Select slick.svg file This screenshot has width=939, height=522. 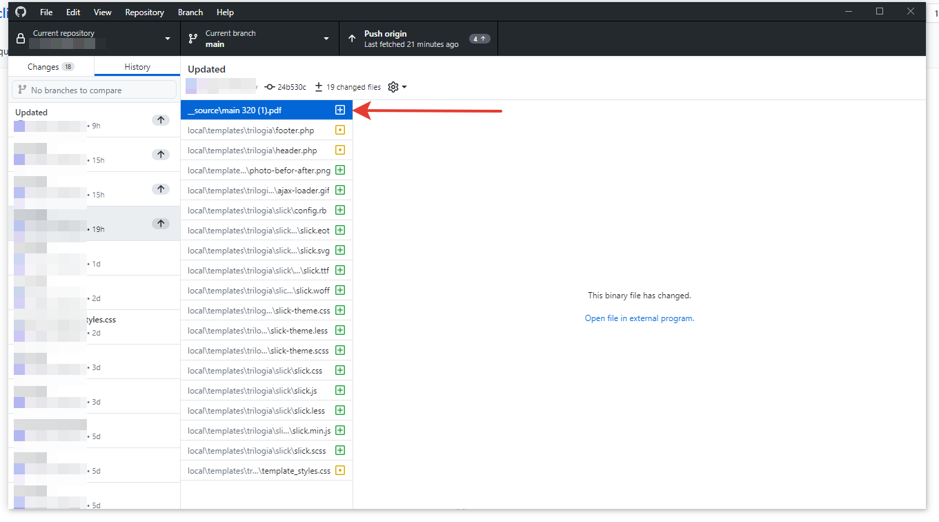pos(267,250)
